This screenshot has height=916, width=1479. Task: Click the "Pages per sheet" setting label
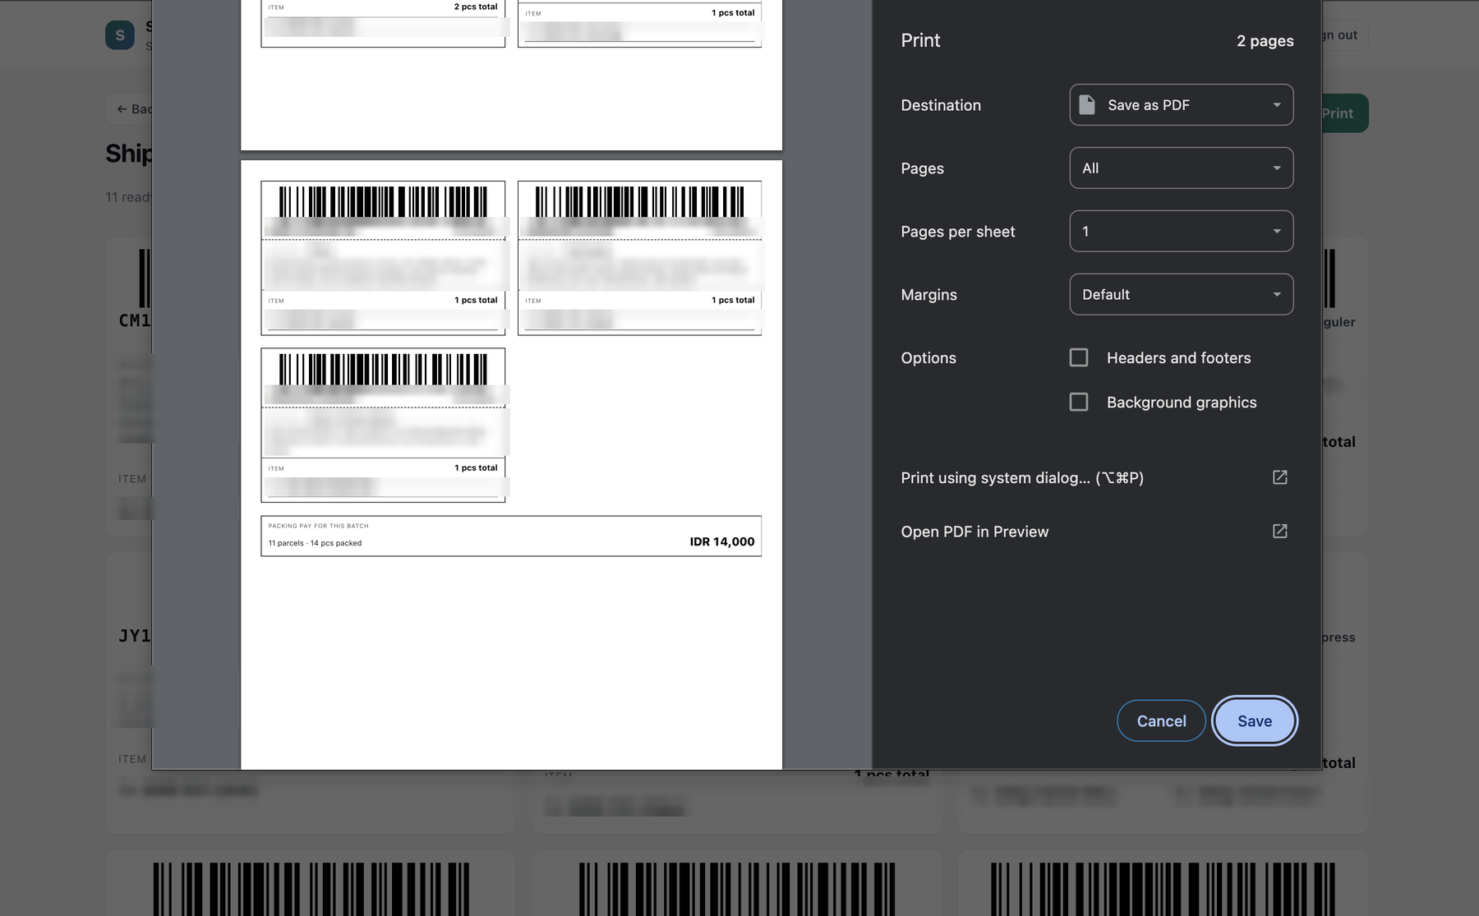tap(957, 232)
